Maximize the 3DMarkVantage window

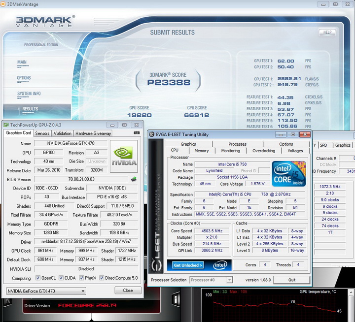pyautogui.click(x=336, y=4)
